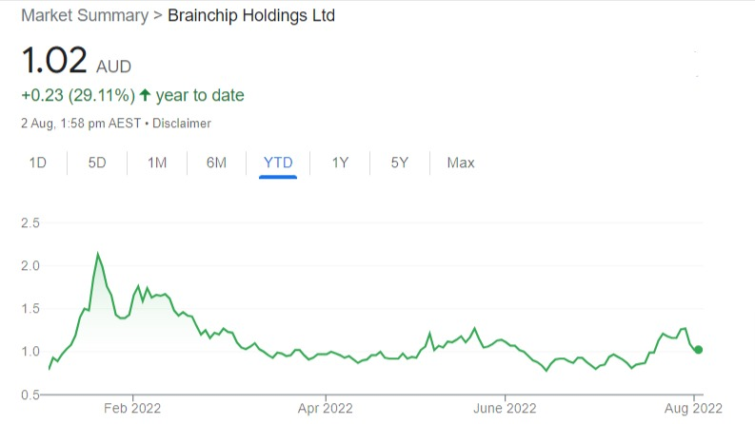Click the 1.02 share price value
Screen dimensions: 755x424
[54, 62]
